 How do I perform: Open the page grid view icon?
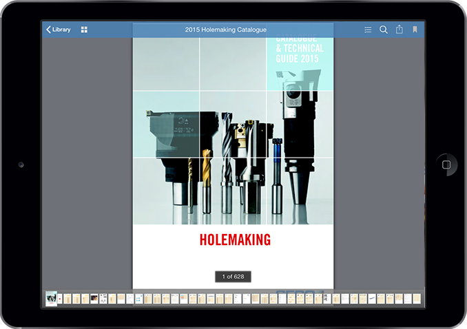point(84,30)
